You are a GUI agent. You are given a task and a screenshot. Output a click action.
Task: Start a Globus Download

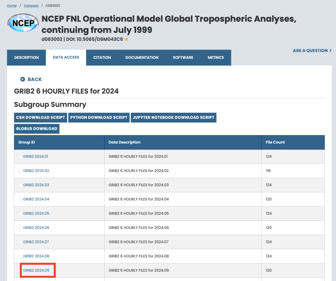pos(37,129)
